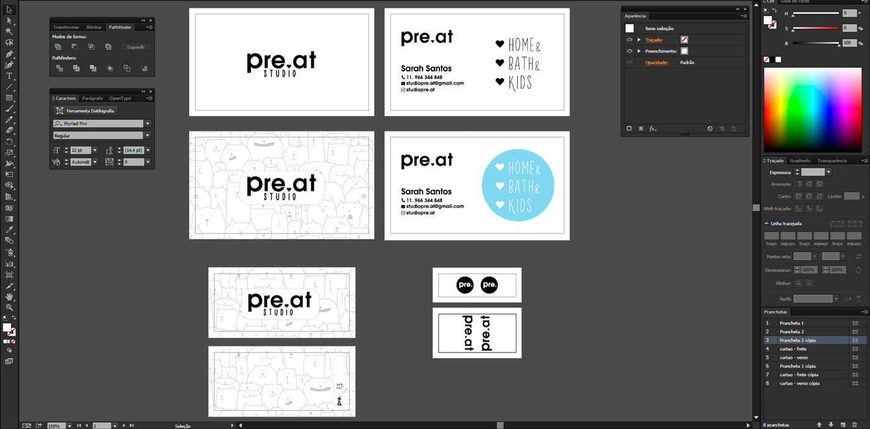Click the fx add effect icon
Screen dimensions: 870x429
click(x=653, y=129)
